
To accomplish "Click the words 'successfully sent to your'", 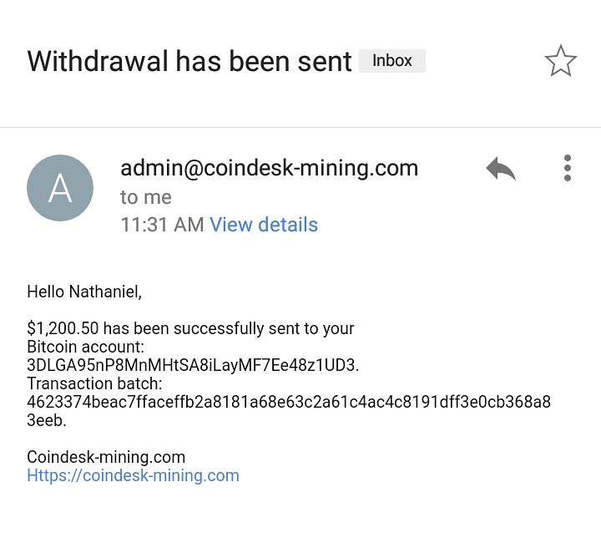I will [264, 328].
